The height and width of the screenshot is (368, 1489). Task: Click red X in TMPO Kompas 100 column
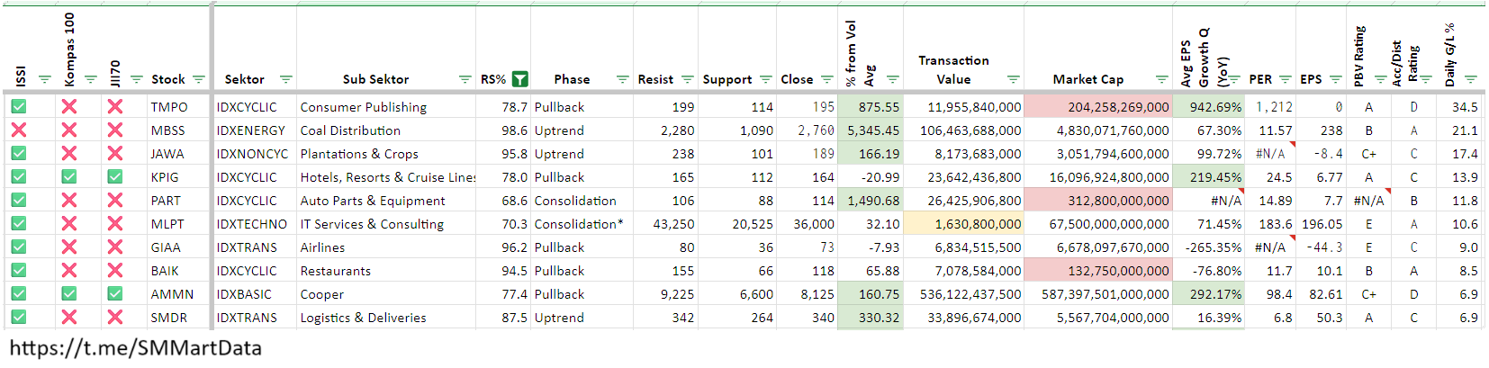pos(68,107)
